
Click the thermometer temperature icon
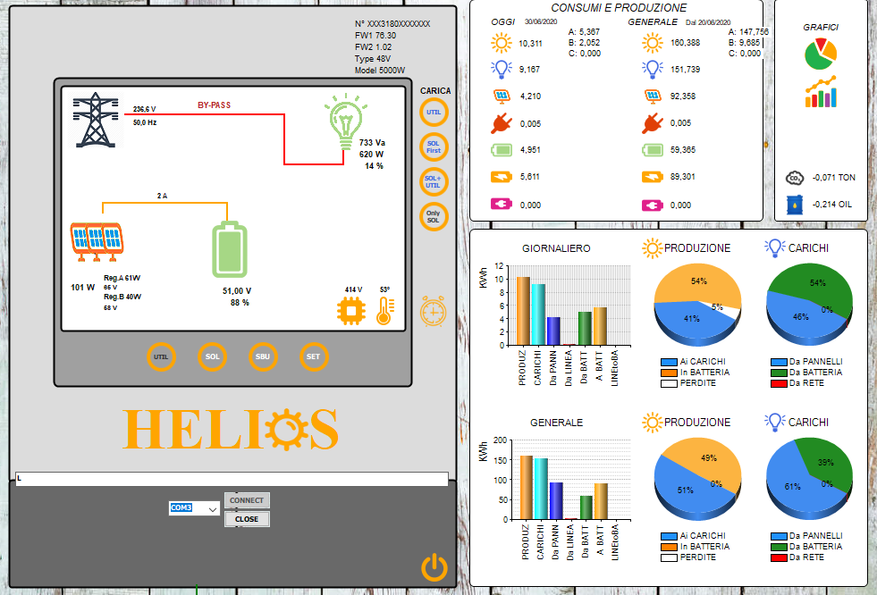click(384, 311)
